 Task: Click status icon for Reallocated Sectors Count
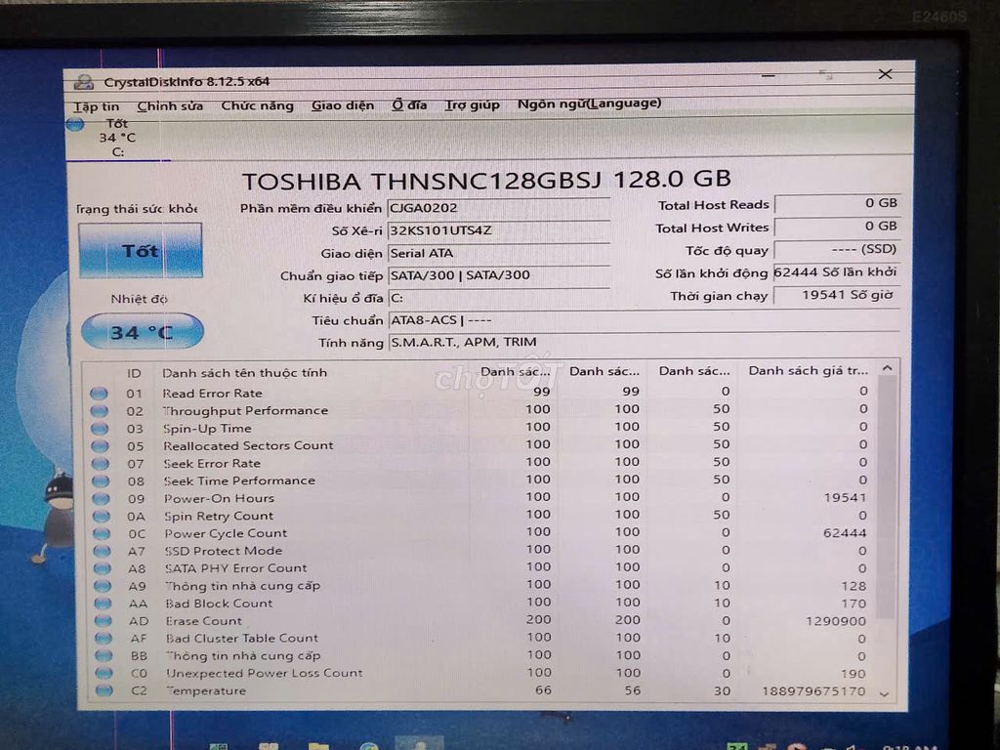pos(100,445)
